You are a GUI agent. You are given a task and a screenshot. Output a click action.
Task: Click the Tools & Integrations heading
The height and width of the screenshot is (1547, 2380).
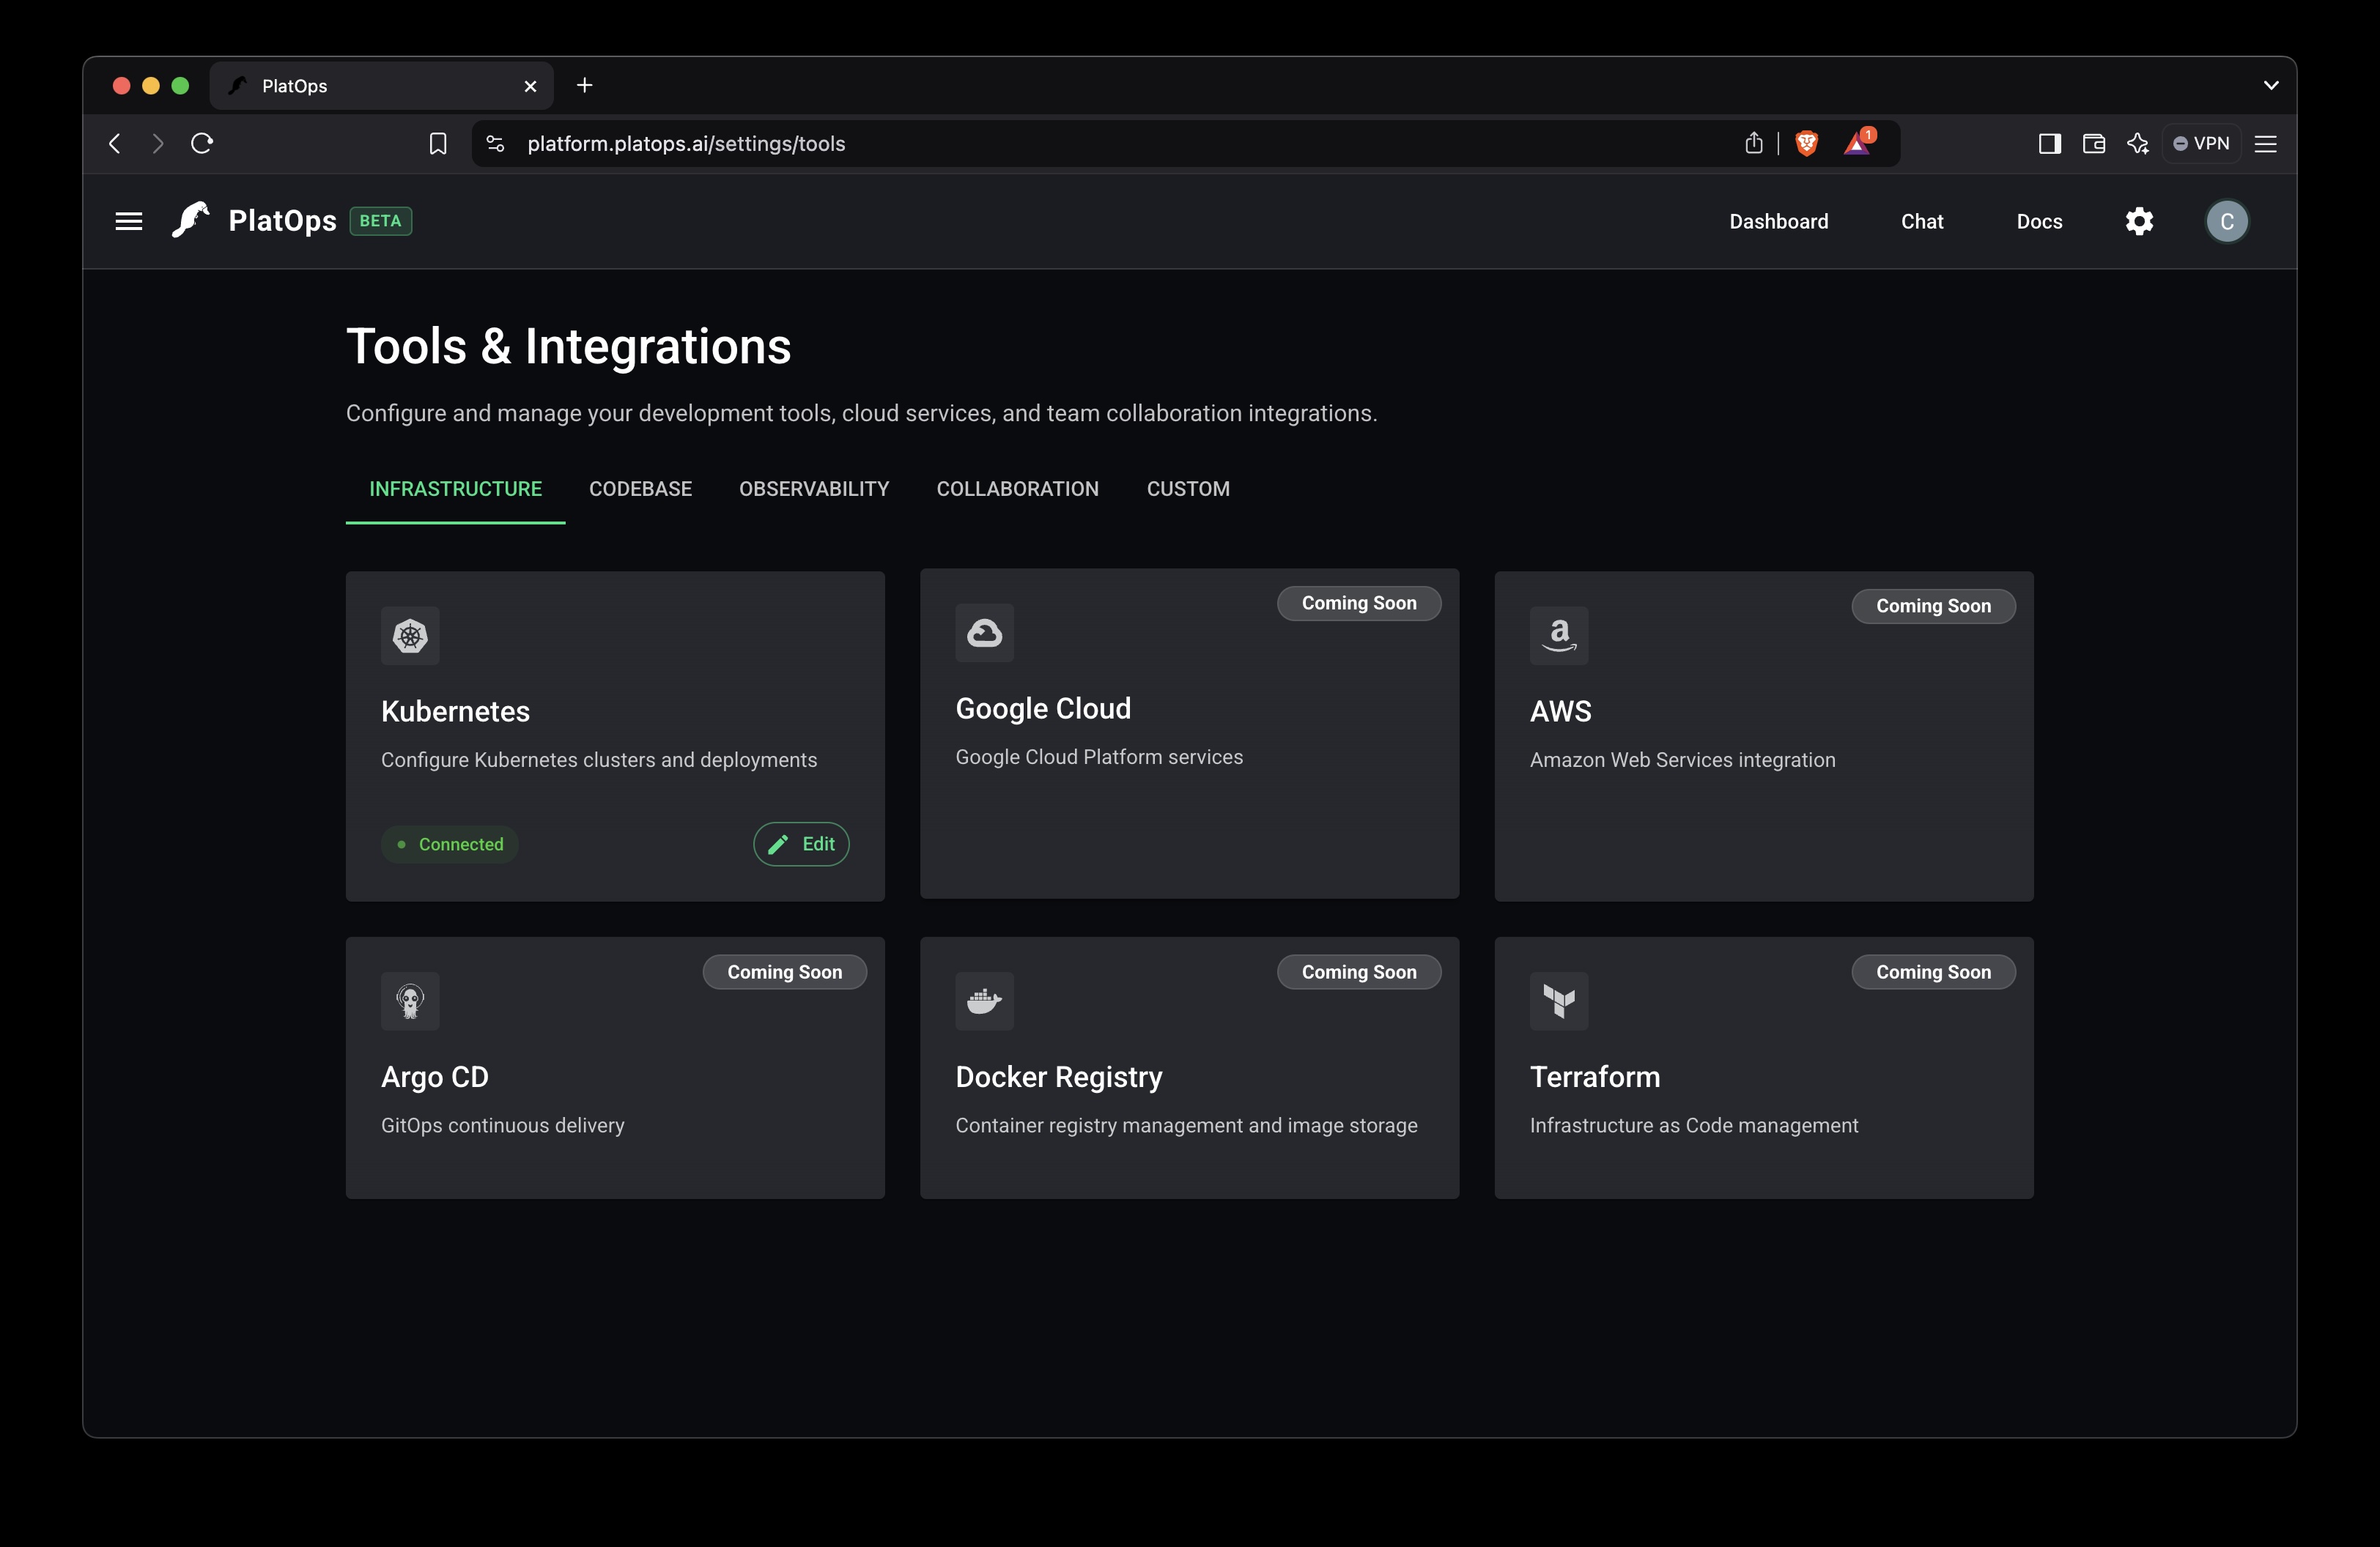pos(569,346)
